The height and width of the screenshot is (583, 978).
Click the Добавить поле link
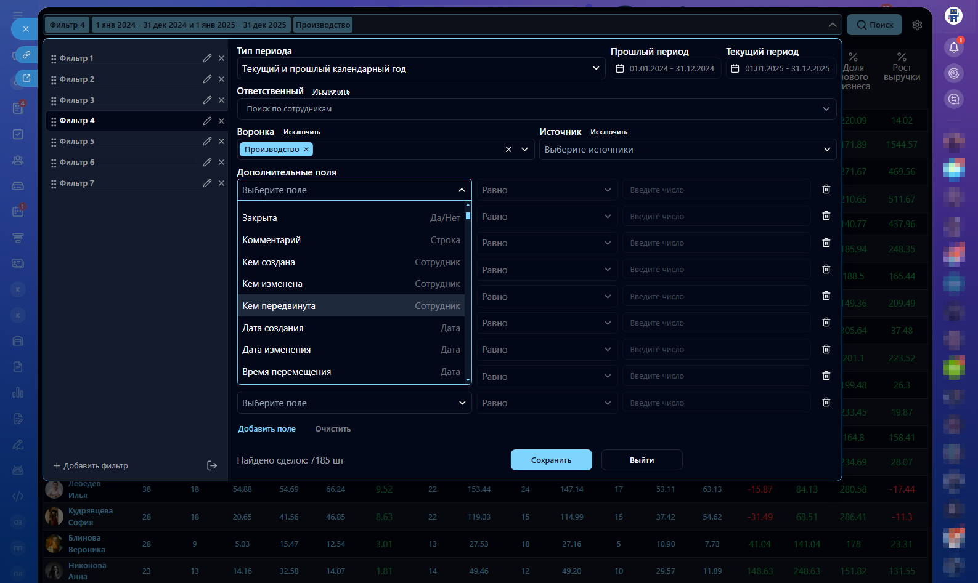click(267, 429)
